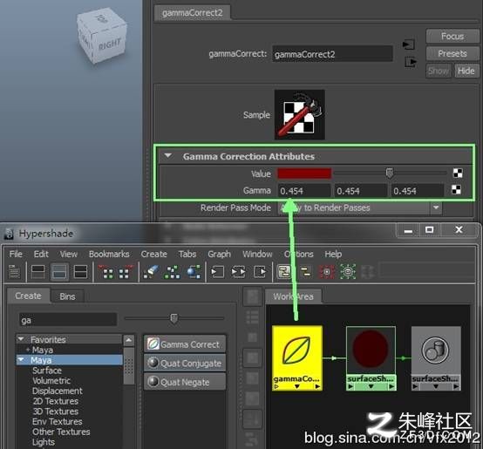Click gammaCorrect node's right output arrow
The width and height of the screenshot is (483, 449).
coord(317,386)
